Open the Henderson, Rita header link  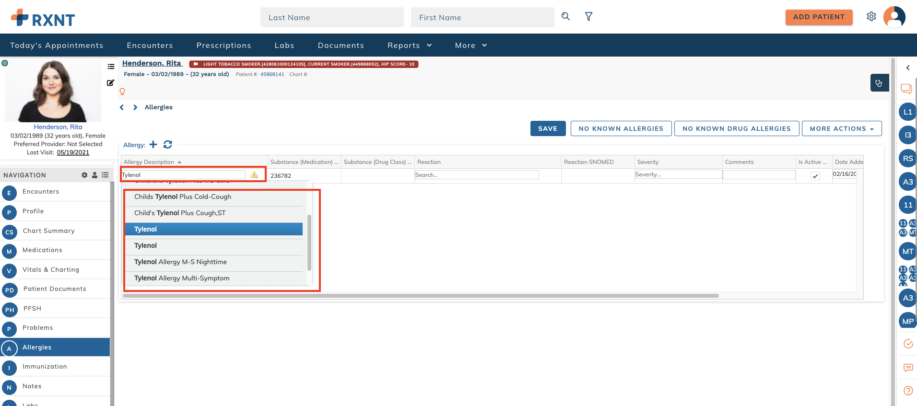tap(152, 63)
